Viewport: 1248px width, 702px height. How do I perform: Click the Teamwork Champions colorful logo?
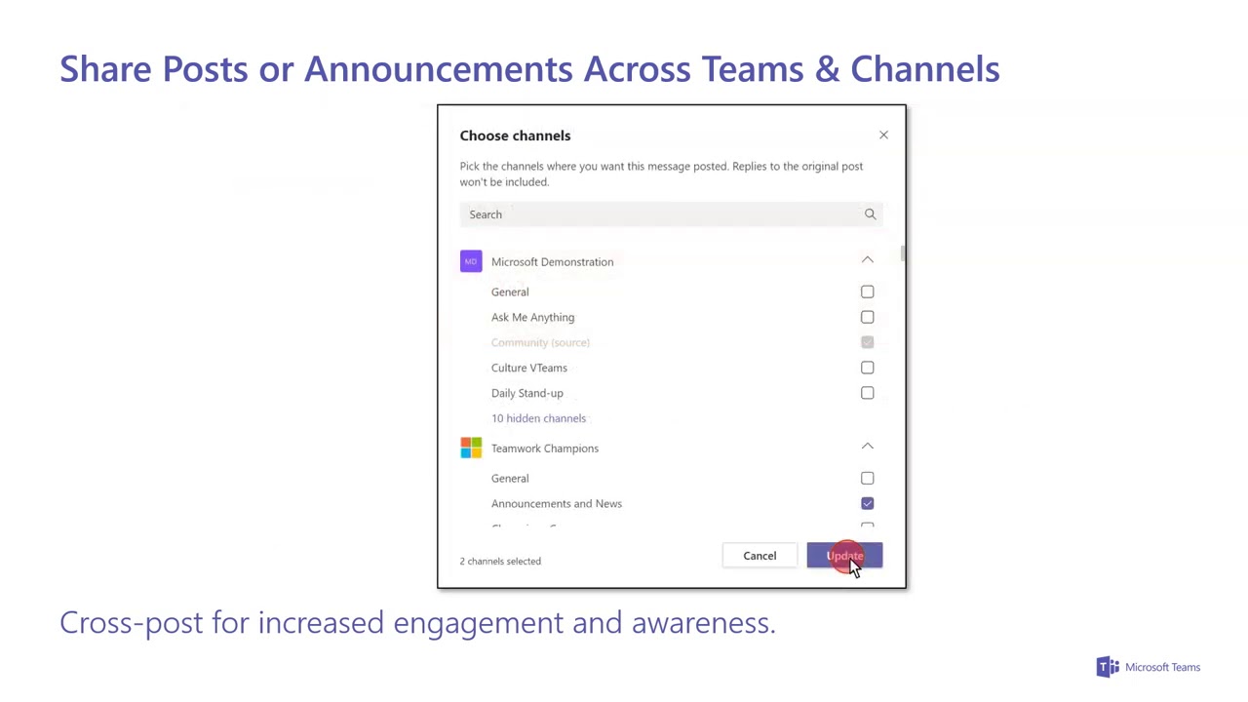tap(471, 448)
